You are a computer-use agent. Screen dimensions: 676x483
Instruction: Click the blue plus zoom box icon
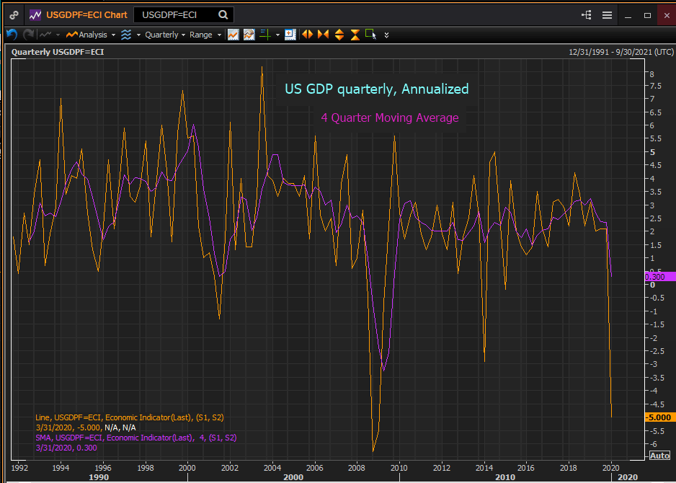290,35
